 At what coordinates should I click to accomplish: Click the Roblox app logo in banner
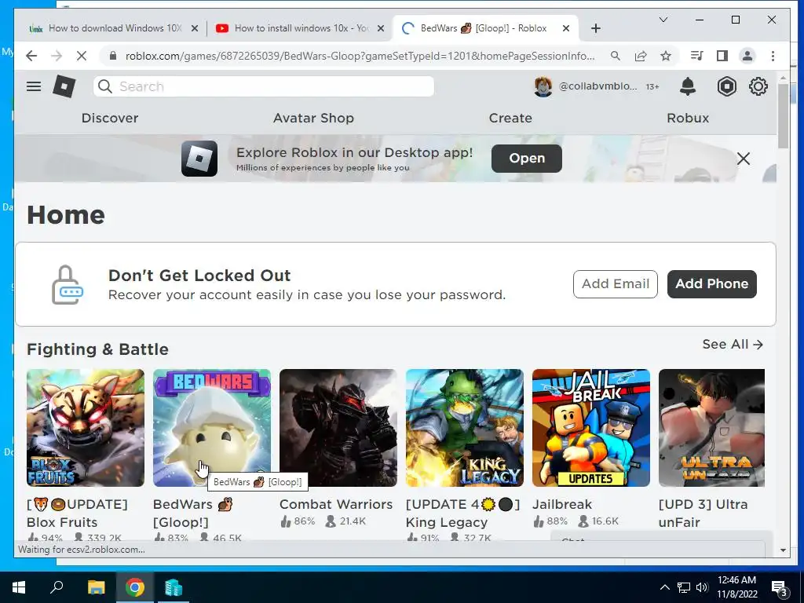(199, 159)
